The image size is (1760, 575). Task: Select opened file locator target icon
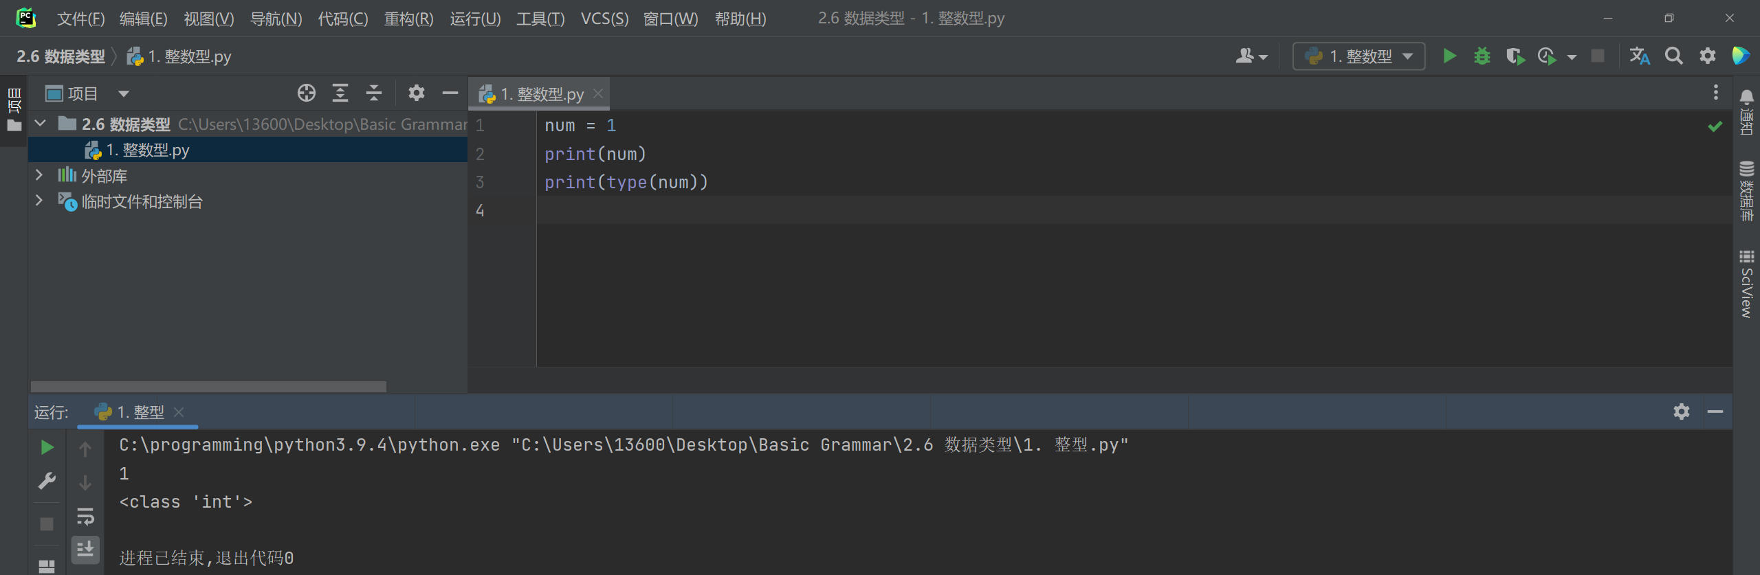click(x=307, y=93)
